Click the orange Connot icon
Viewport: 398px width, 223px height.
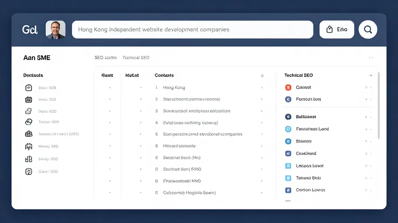tap(288, 88)
